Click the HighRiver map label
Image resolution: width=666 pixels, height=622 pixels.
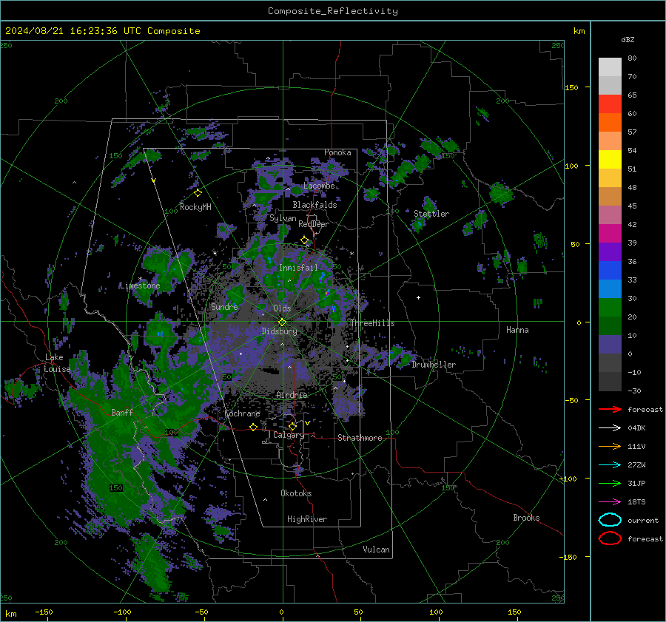click(307, 519)
